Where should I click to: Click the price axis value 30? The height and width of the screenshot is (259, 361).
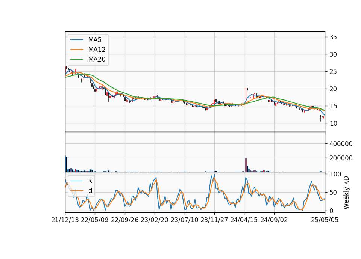pos(333,54)
